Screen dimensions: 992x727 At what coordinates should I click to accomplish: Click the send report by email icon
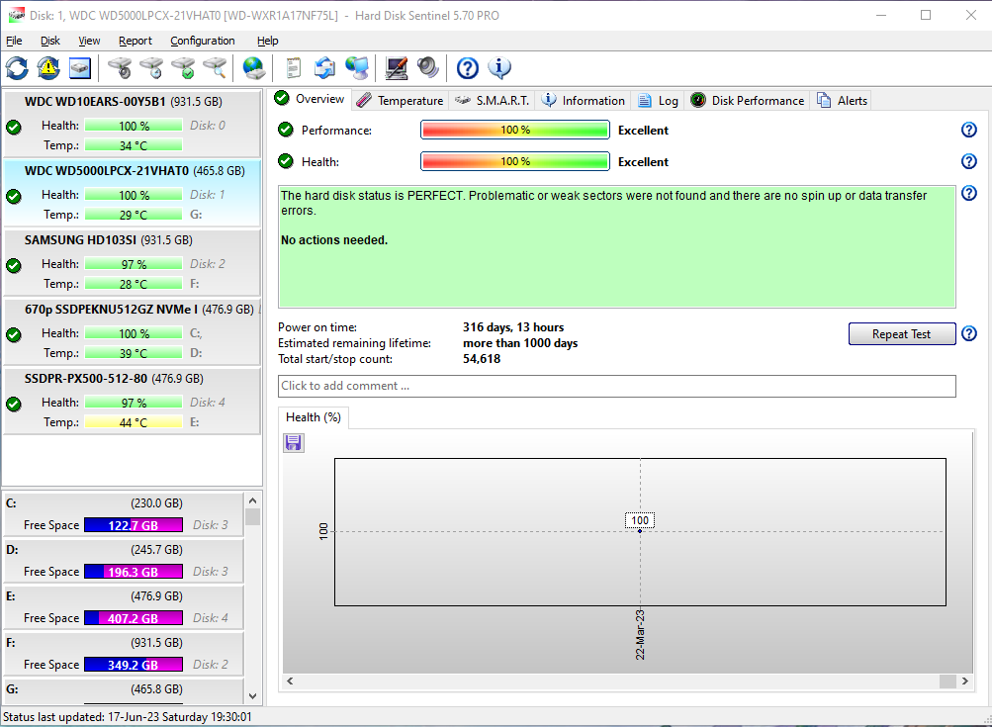[324, 67]
